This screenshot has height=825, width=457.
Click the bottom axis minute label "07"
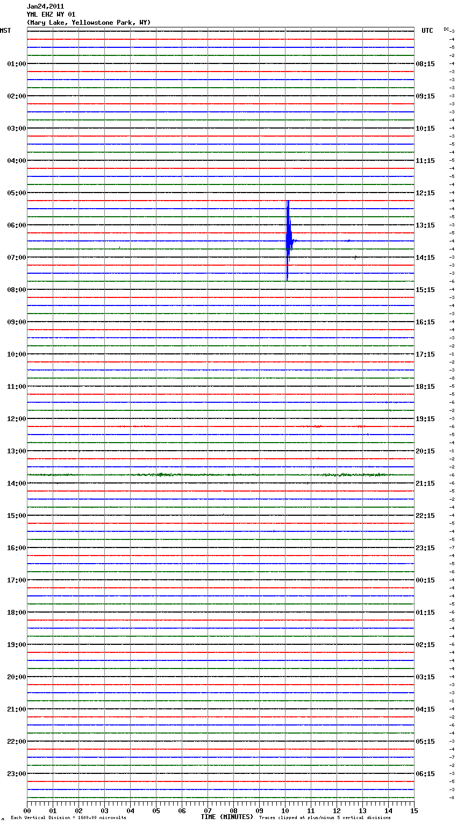[208, 810]
